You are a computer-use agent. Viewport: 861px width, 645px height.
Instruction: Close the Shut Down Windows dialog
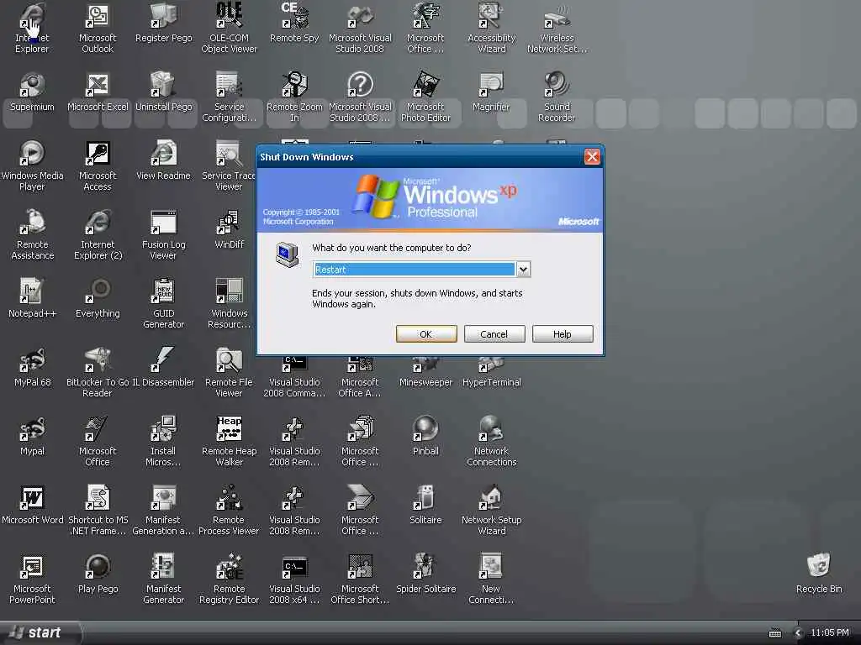point(592,157)
